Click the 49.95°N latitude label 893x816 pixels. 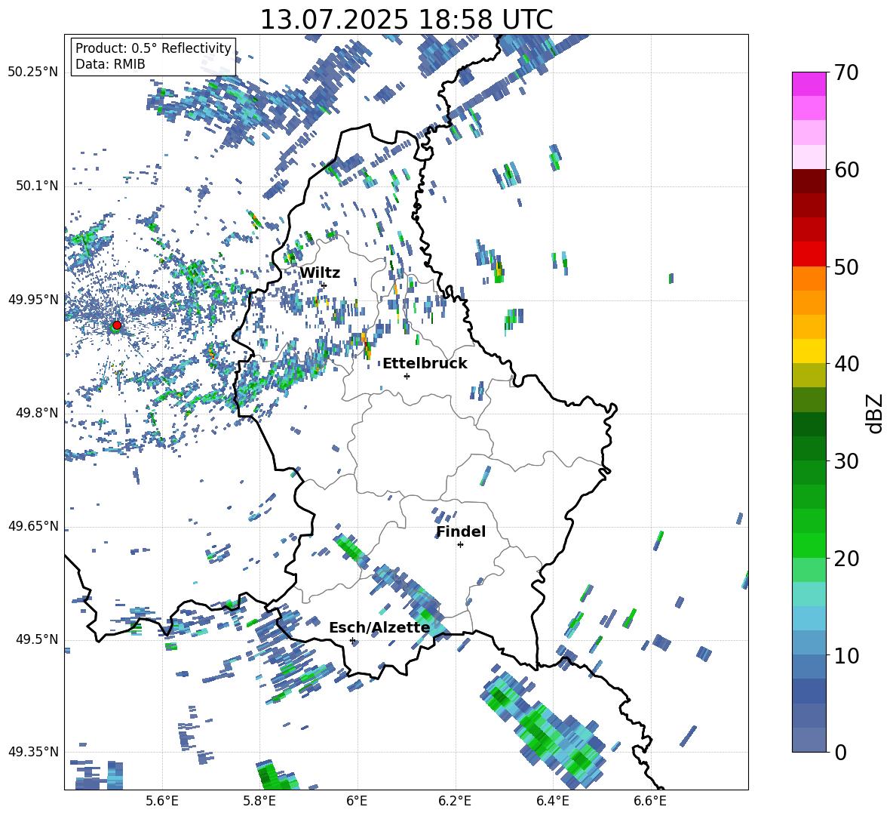pos(33,300)
